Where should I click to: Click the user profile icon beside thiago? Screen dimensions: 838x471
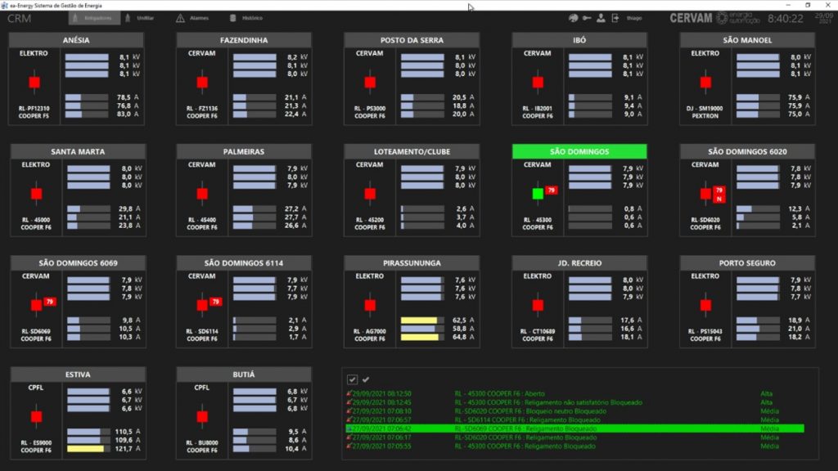[601, 17]
